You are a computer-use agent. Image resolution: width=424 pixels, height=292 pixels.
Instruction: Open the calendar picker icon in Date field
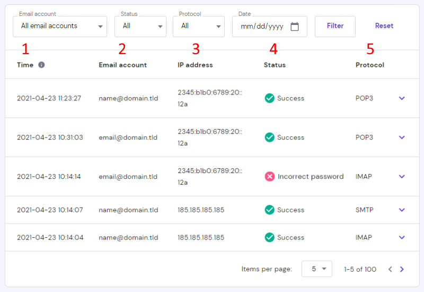click(x=295, y=26)
